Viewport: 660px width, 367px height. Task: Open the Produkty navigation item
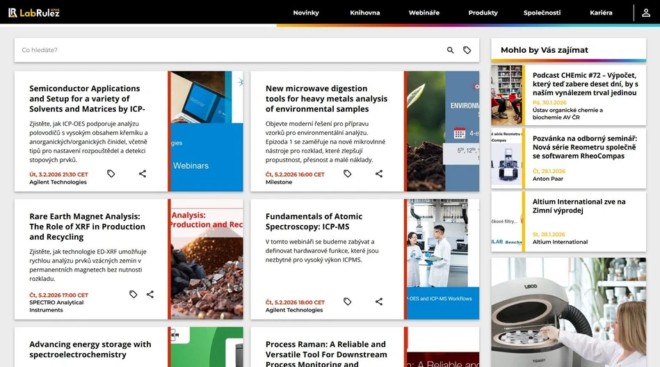pos(483,13)
